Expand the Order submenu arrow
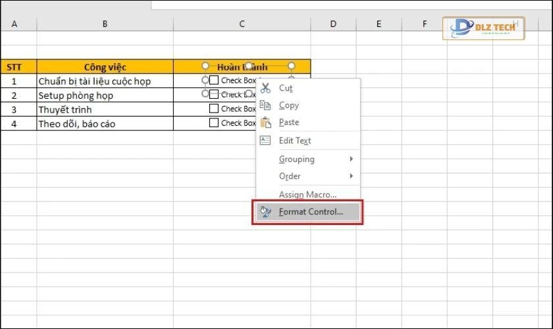Viewport: 553px width, 329px height. point(352,176)
